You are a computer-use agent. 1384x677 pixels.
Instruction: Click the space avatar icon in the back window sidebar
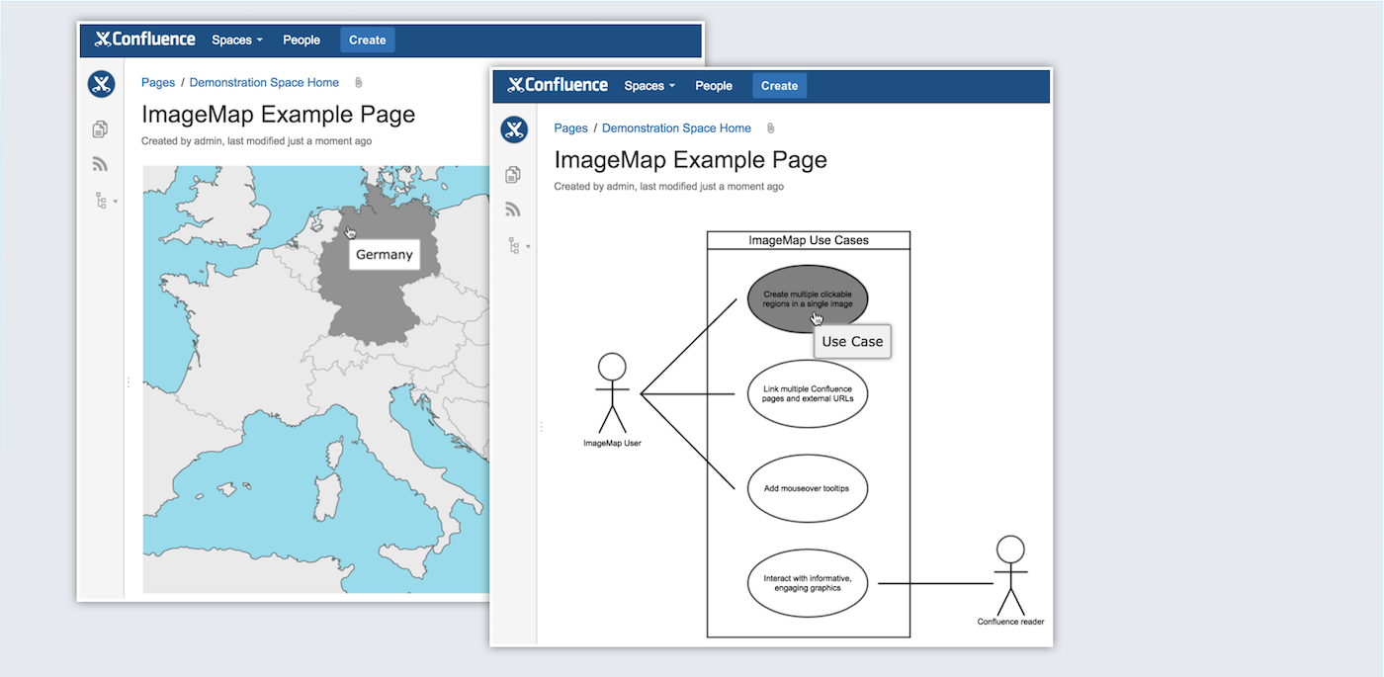click(x=101, y=84)
